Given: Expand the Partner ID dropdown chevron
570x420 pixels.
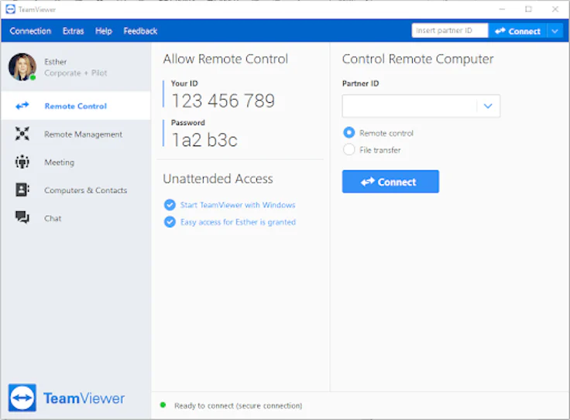Looking at the screenshot, I should coord(488,106).
